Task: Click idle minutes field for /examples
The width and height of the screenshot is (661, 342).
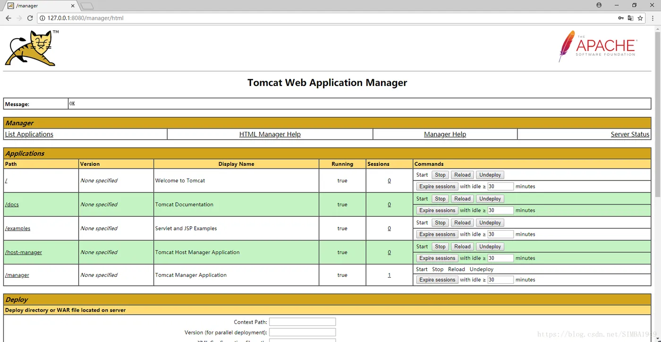Action: point(500,234)
